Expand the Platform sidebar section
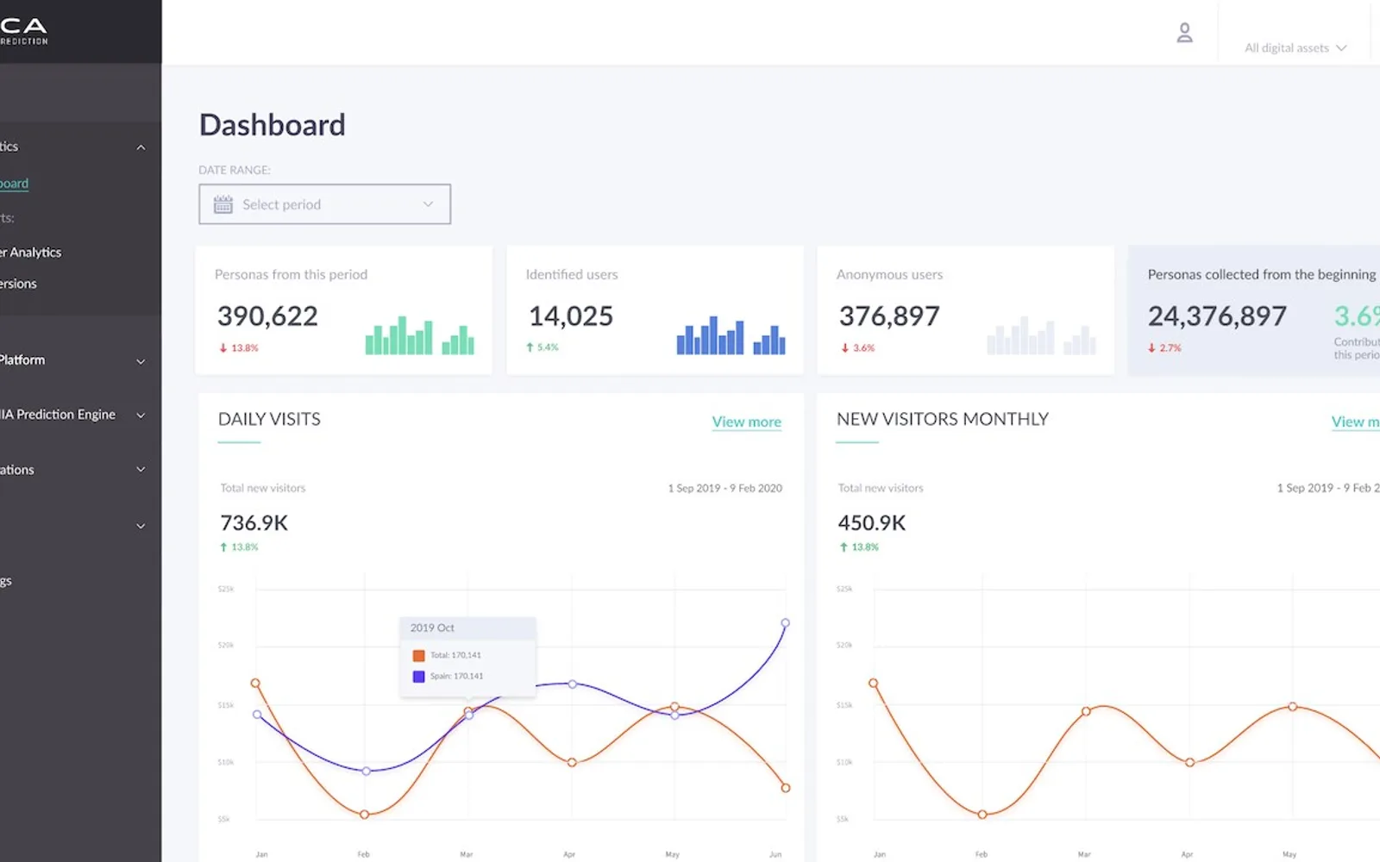 (141, 361)
